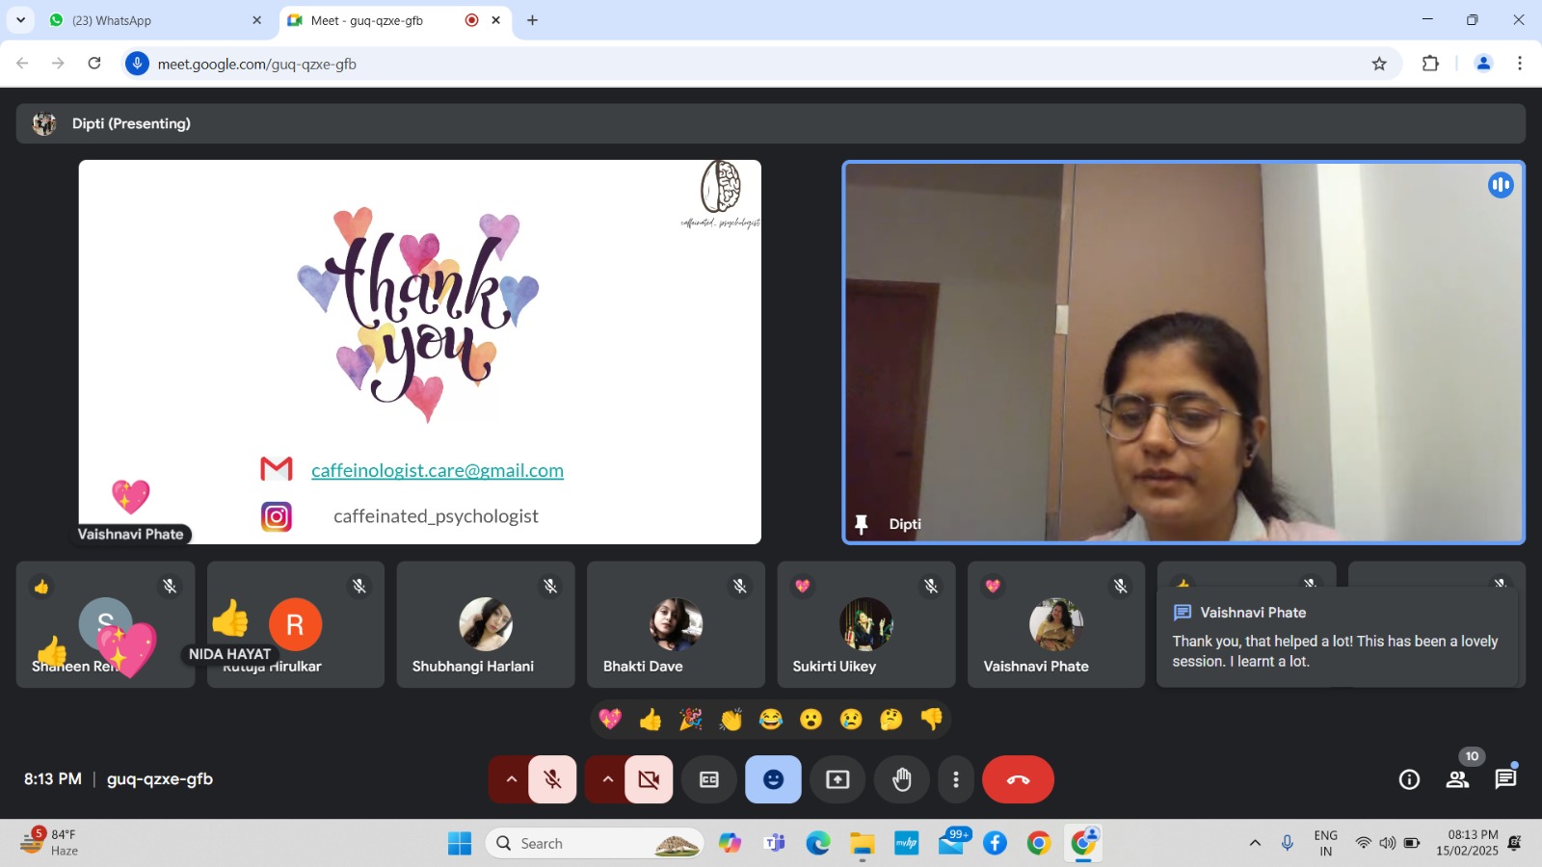This screenshot has height=867, width=1542.
Task: Open meeting details info icon
Action: coord(1409,779)
